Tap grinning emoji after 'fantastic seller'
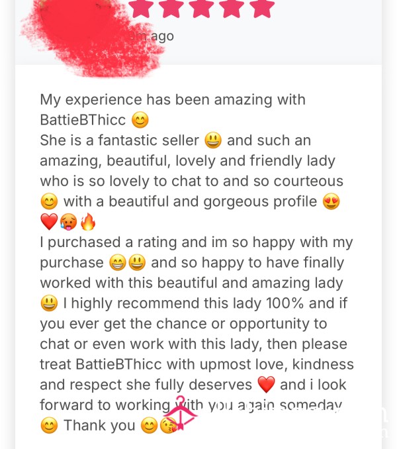Screen dimensions: 397x449 click(x=213, y=140)
